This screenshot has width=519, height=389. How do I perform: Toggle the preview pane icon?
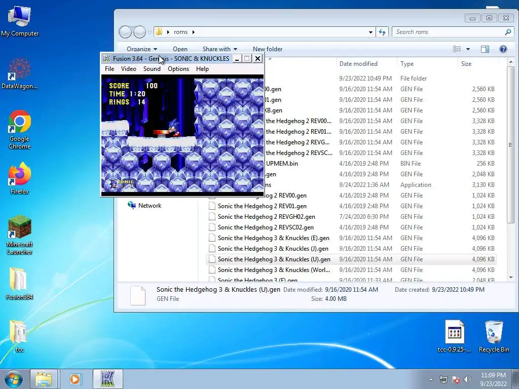pyautogui.click(x=485, y=49)
